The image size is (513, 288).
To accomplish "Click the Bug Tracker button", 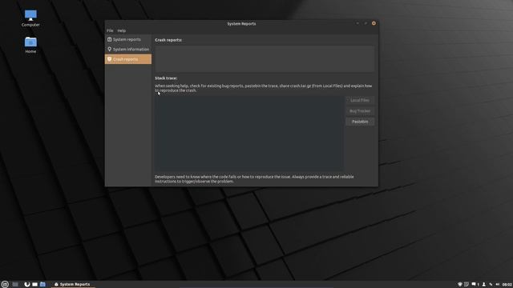I will pos(360,111).
